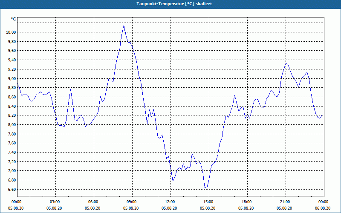This screenshot has height=213, width=341.
Task: Click the 06.08.20 date label
Action: point(323,208)
